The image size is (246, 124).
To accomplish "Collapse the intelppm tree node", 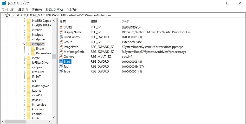I will (x=24, y=44).
